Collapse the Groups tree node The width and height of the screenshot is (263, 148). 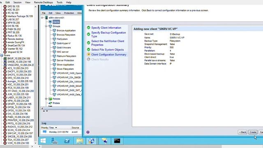pyautogui.click(x=46, y=26)
